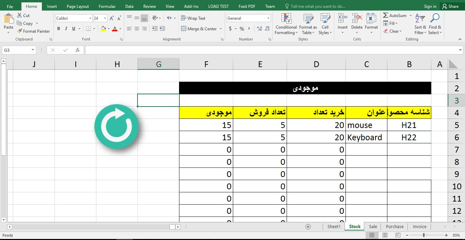This screenshot has width=465, height=240.
Task: Apply Percent Style
Action: (242, 29)
